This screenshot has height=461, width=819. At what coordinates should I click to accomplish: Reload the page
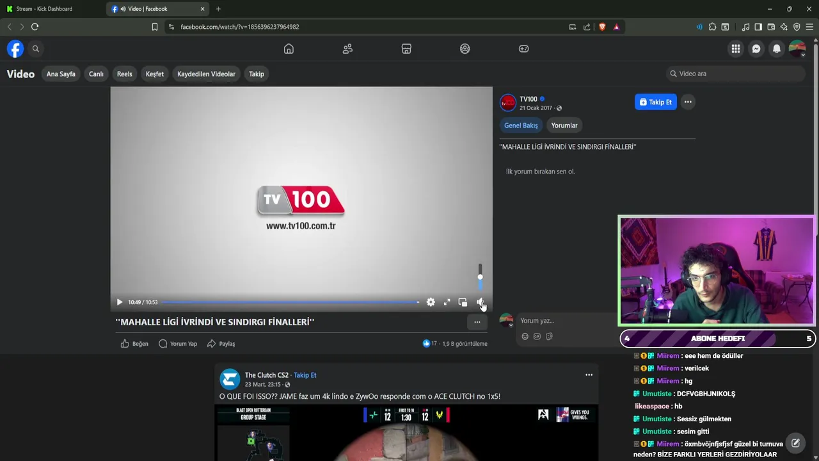tap(35, 27)
